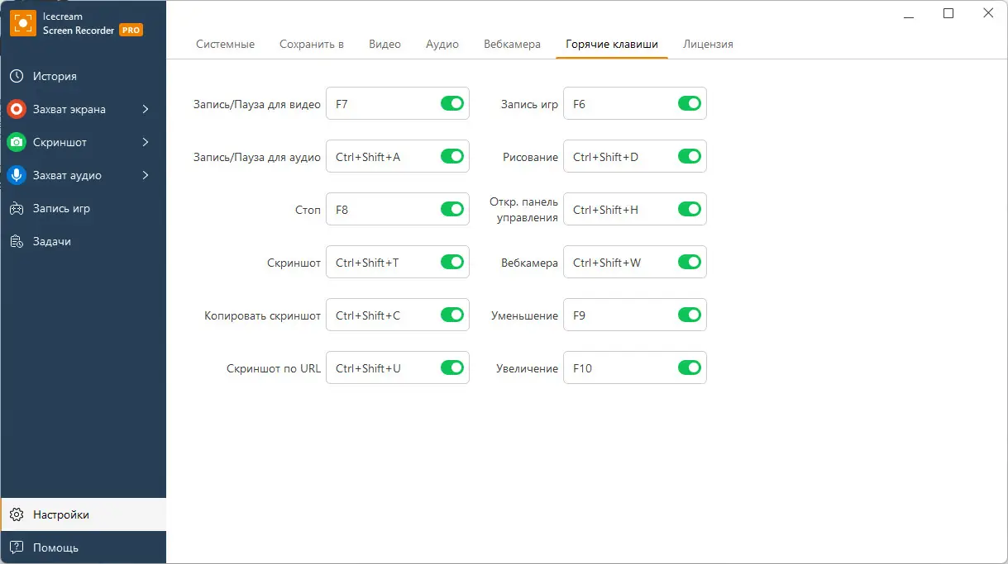The width and height of the screenshot is (1008, 564).
Task: Expand the Скриншот submenu chevron
Action: point(146,142)
